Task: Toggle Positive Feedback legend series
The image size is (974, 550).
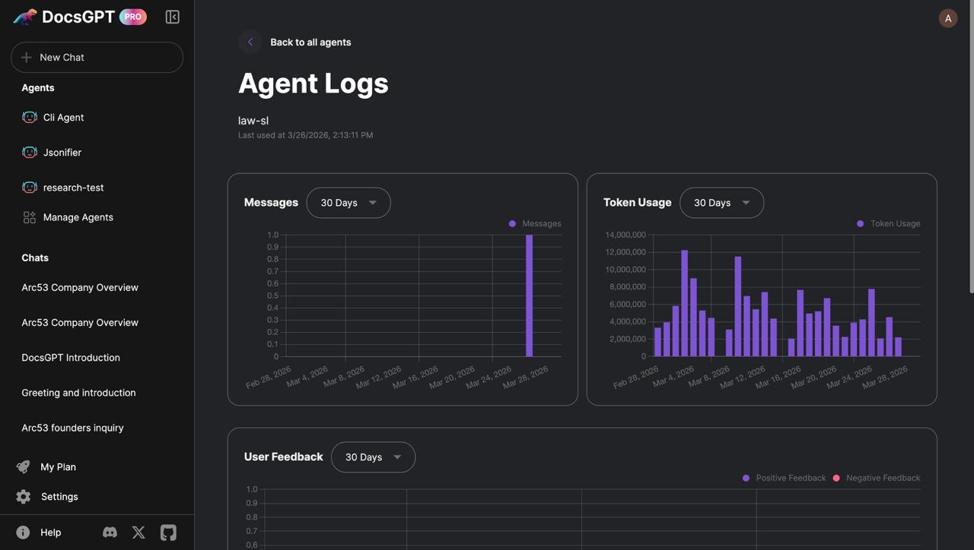Action: click(x=784, y=478)
